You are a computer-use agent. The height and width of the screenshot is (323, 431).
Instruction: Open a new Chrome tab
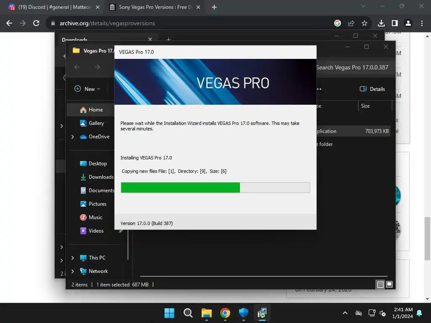tap(214, 7)
